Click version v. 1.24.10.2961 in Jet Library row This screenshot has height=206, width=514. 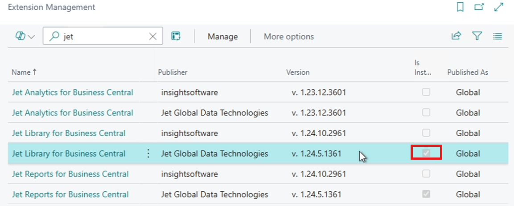pos(319,133)
